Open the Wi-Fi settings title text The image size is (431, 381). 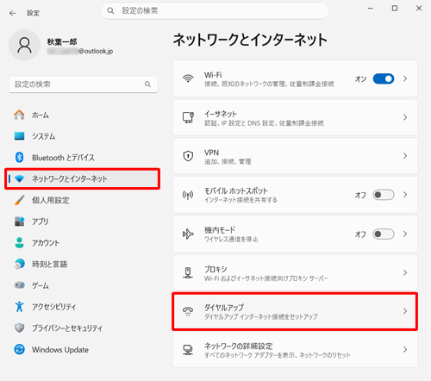coord(213,75)
